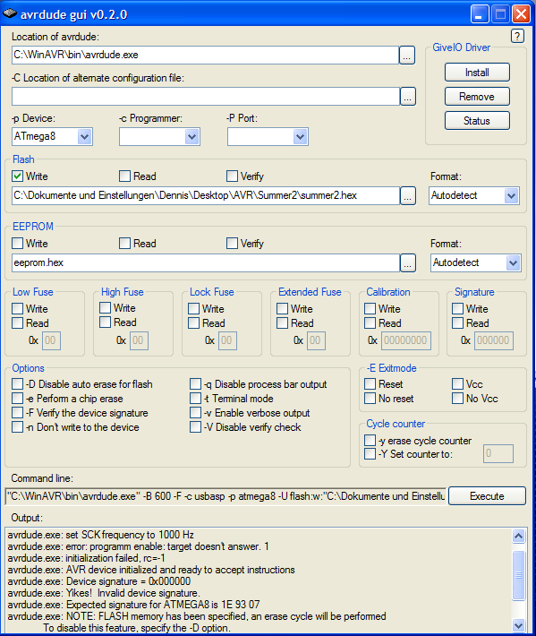This screenshot has width=536, height=636.
Task: Click the flash file path field
Action: click(206, 196)
